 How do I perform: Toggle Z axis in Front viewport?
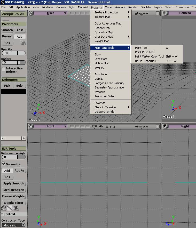point(114,127)
